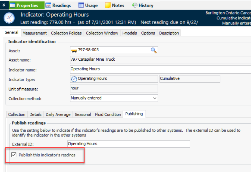Switch to the Usage tab

88,5
